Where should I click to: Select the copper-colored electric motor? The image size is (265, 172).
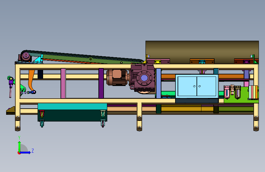pos(117,77)
